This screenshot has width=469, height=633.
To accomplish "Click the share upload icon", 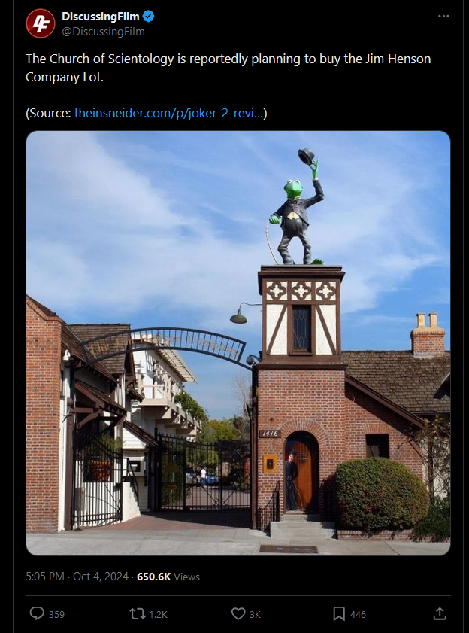I will point(440,613).
